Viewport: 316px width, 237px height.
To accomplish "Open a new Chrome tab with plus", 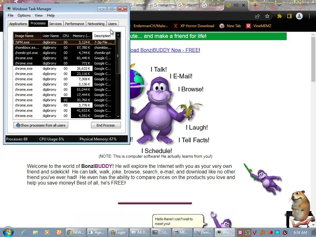I will (255, 5).
